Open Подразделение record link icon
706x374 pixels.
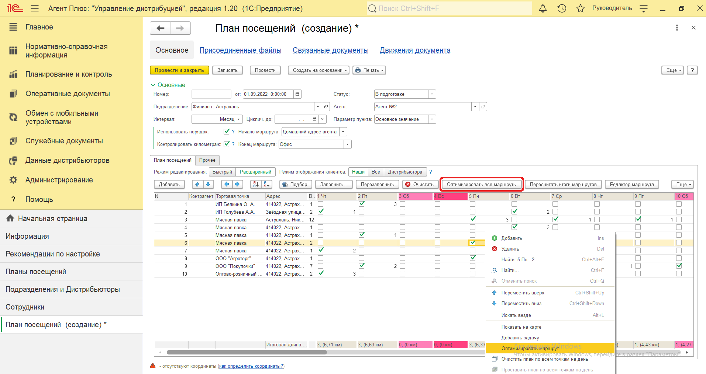click(x=326, y=106)
